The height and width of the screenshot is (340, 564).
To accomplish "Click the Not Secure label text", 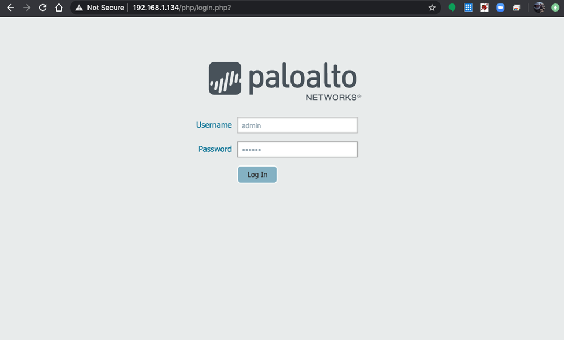I will (106, 8).
